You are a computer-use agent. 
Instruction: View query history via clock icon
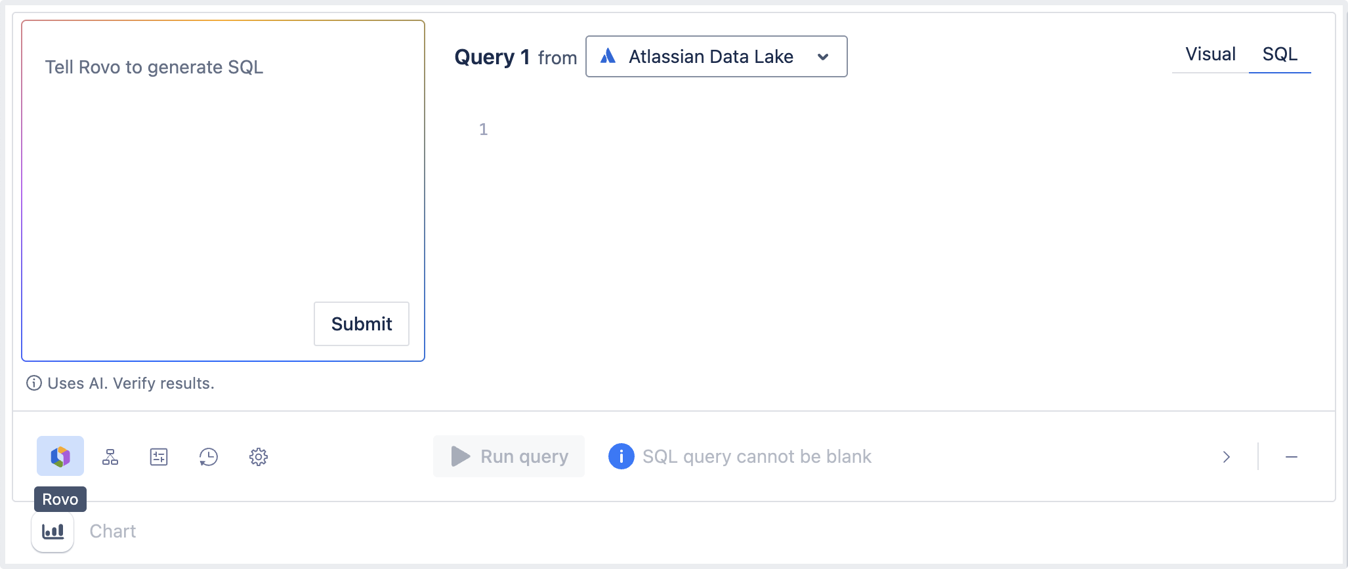[x=208, y=456]
